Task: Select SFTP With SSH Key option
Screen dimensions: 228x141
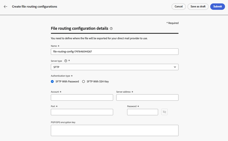Action: 84,82
